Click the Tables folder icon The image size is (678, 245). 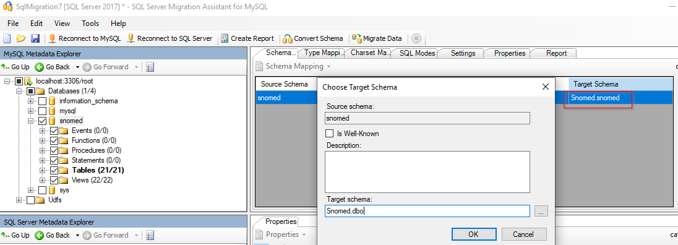pos(64,170)
